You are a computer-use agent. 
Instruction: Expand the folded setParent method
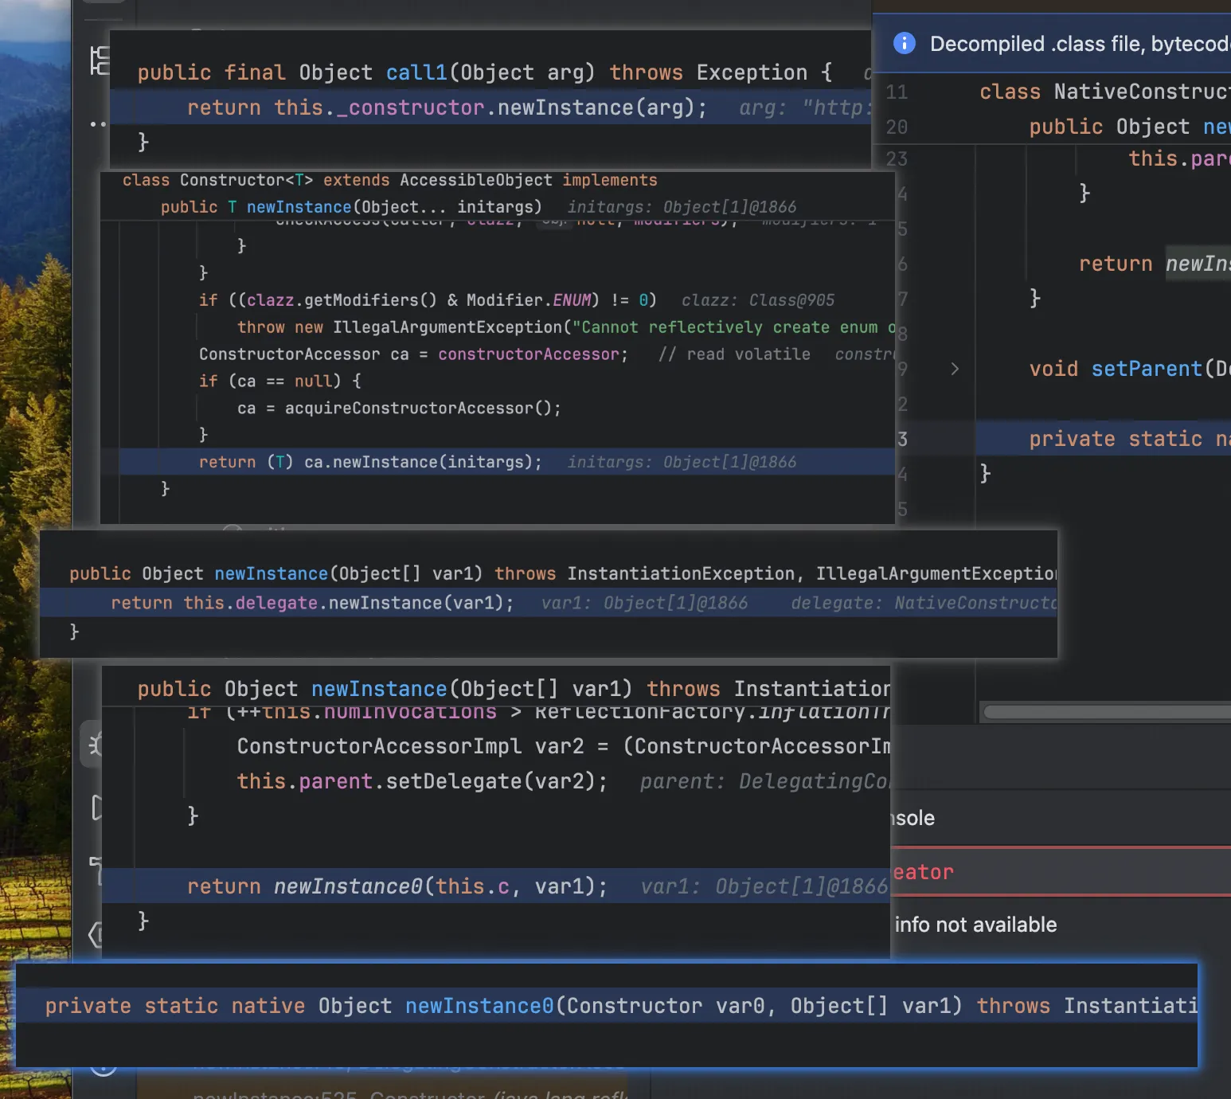click(x=954, y=369)
